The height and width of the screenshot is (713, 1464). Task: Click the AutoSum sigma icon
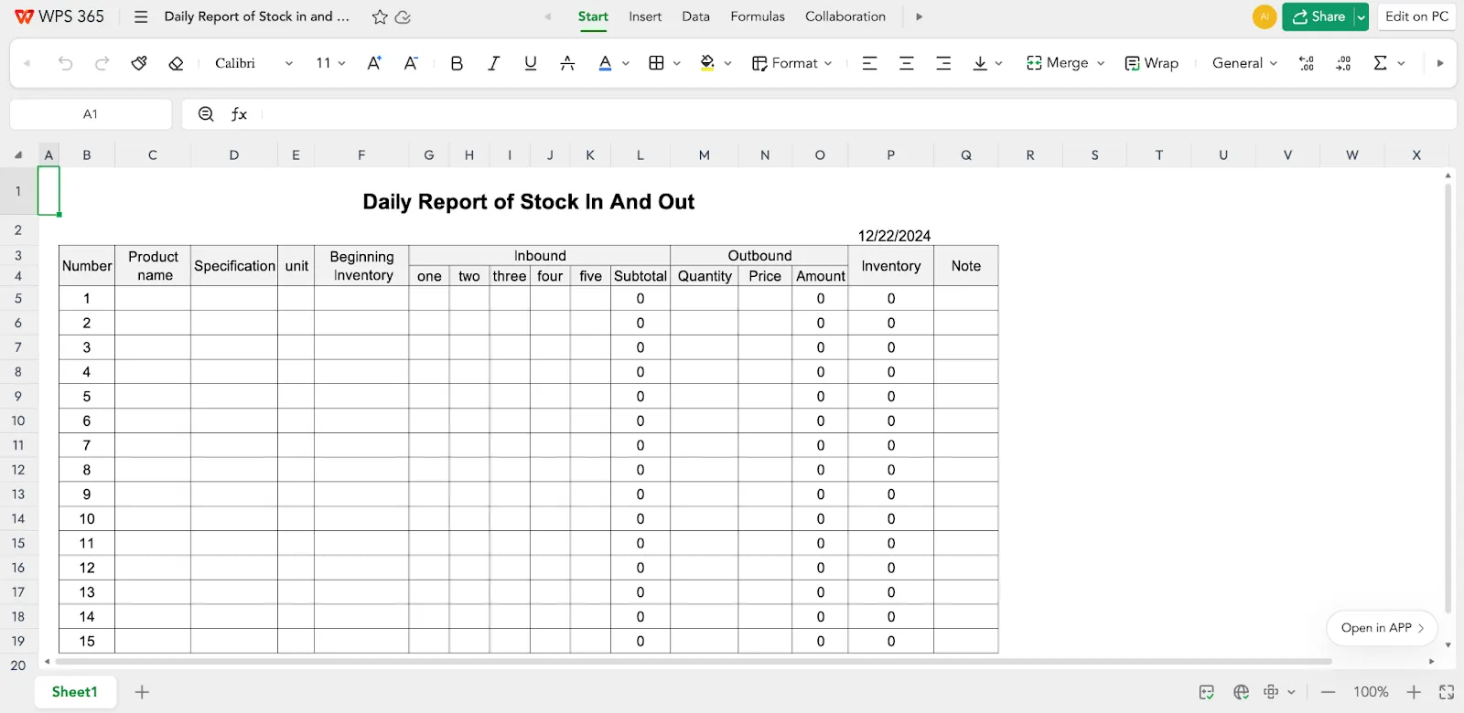1380,63
